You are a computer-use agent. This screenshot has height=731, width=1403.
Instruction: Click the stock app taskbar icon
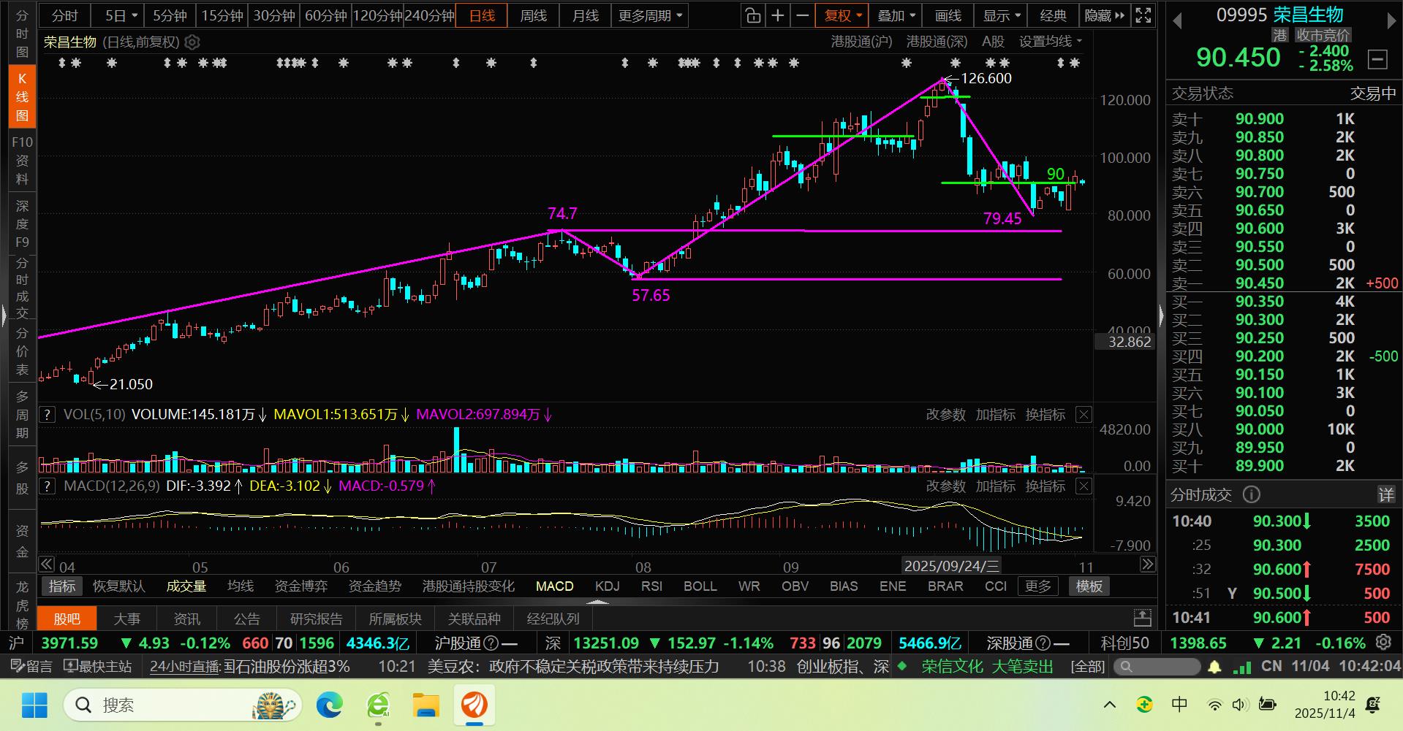click(474, 705)
